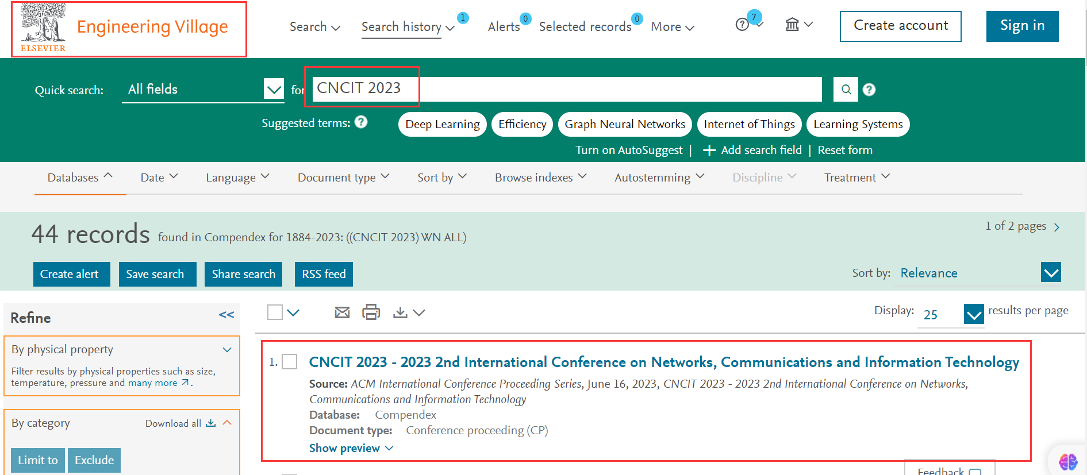Open Autostemming tab
1087x475 pixels.
pyautogui.click(x=659, y=177)
